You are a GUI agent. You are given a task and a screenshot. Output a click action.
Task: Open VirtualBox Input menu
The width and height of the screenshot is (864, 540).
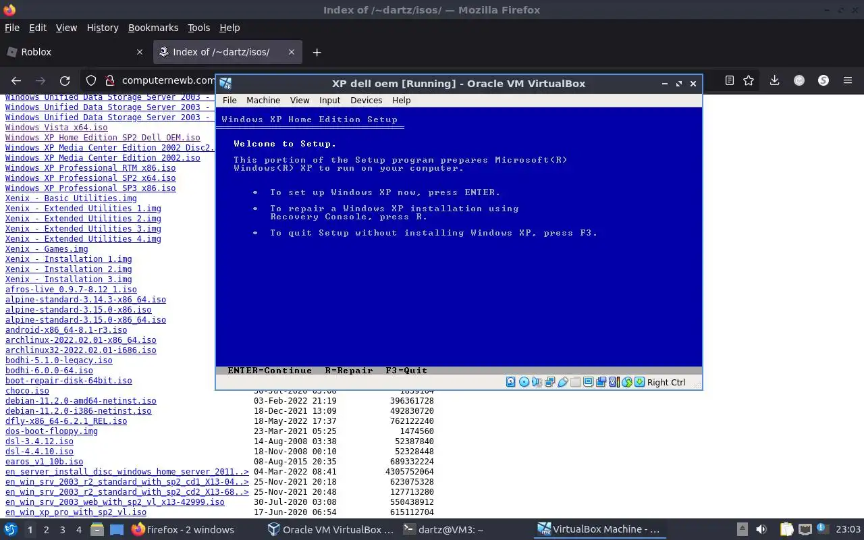pyautogui.click(x=329, y=100)
